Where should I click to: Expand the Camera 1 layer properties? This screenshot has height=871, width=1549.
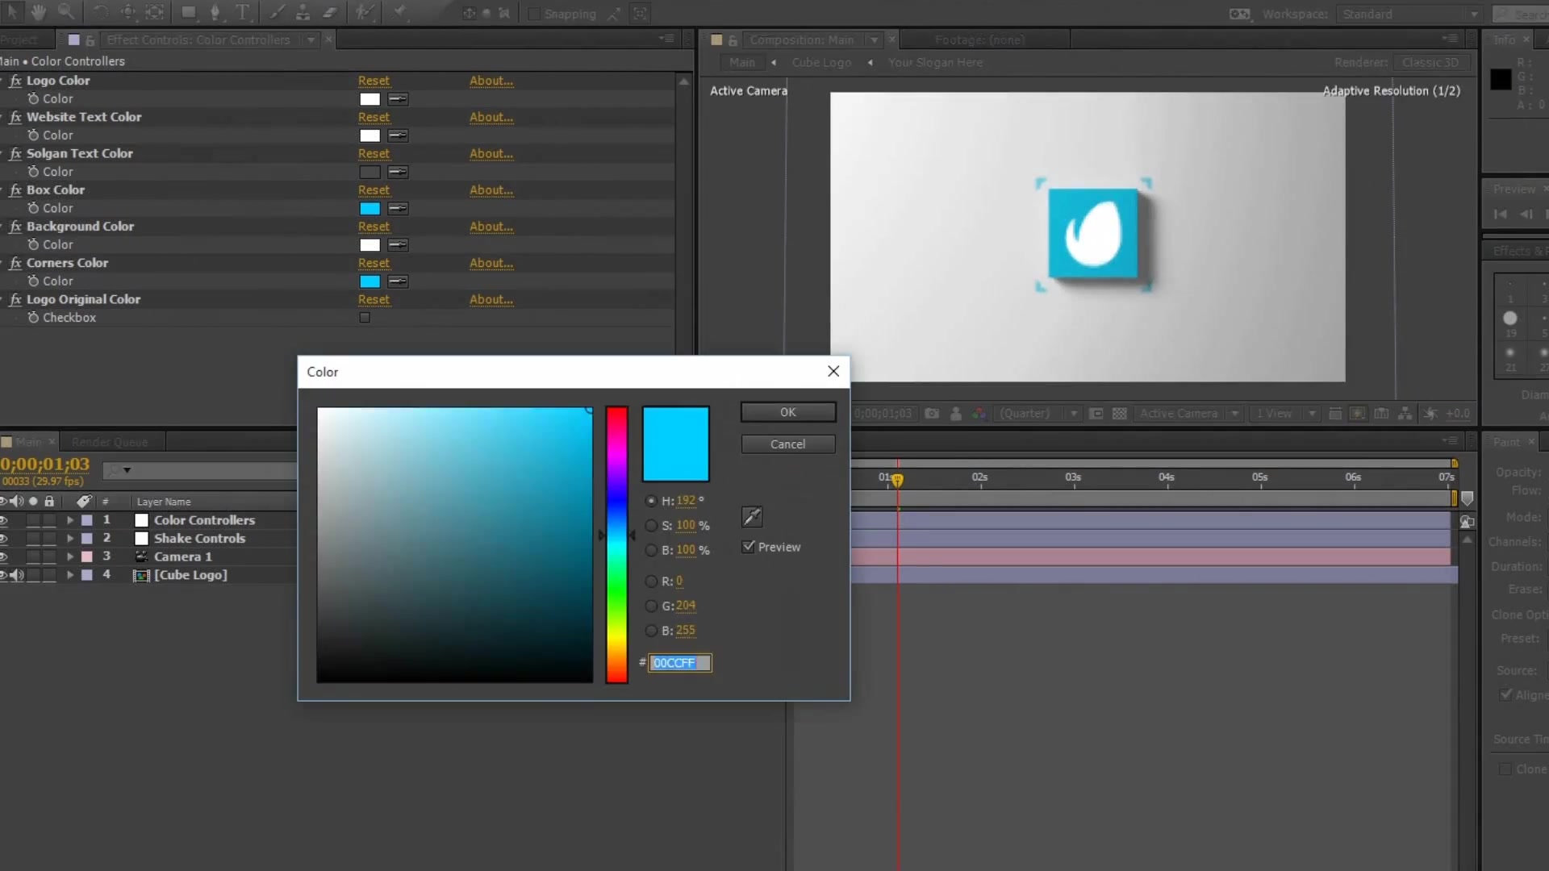pyautogui.click(x=69, y=555)
